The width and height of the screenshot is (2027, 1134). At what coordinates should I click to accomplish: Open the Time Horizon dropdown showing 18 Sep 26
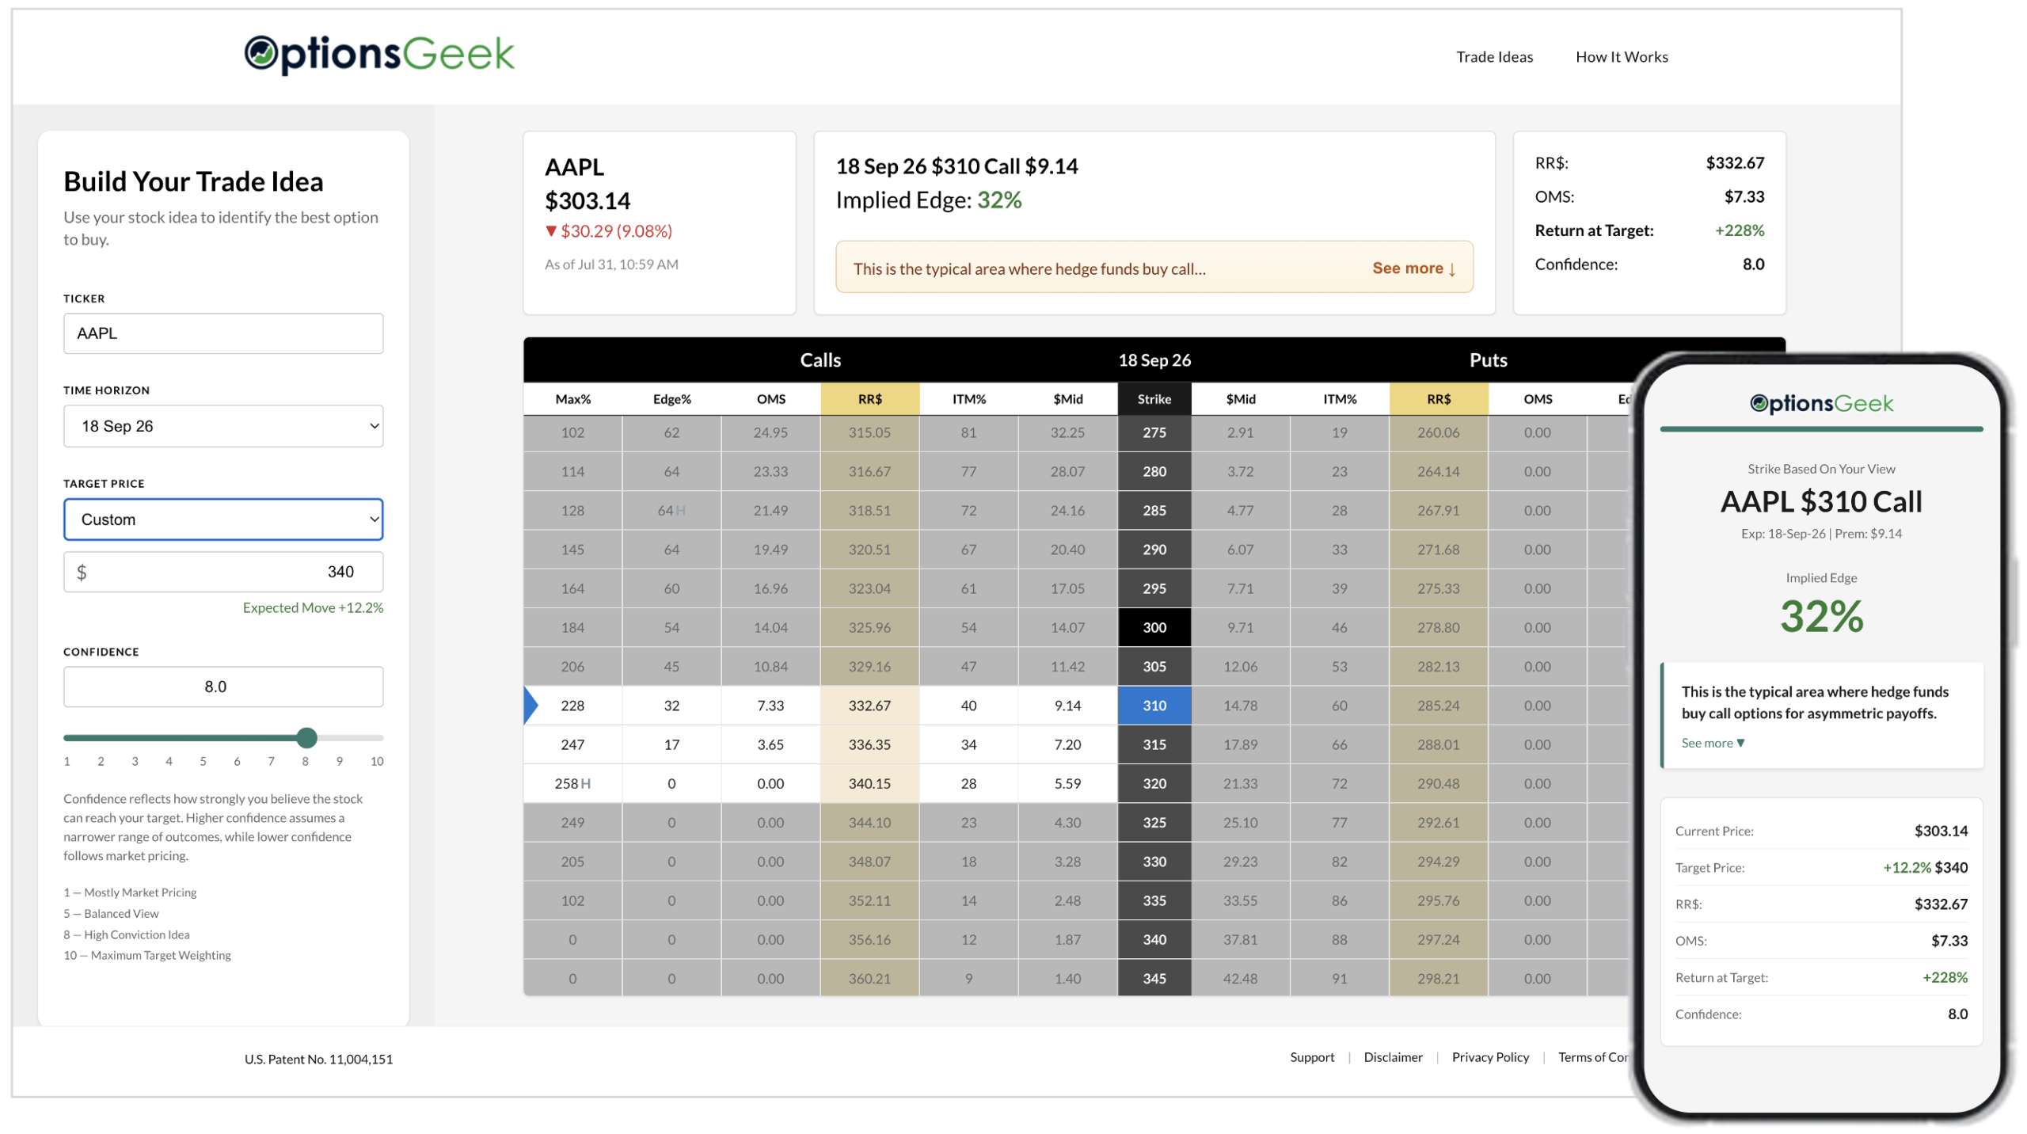[x=223, y=426]
